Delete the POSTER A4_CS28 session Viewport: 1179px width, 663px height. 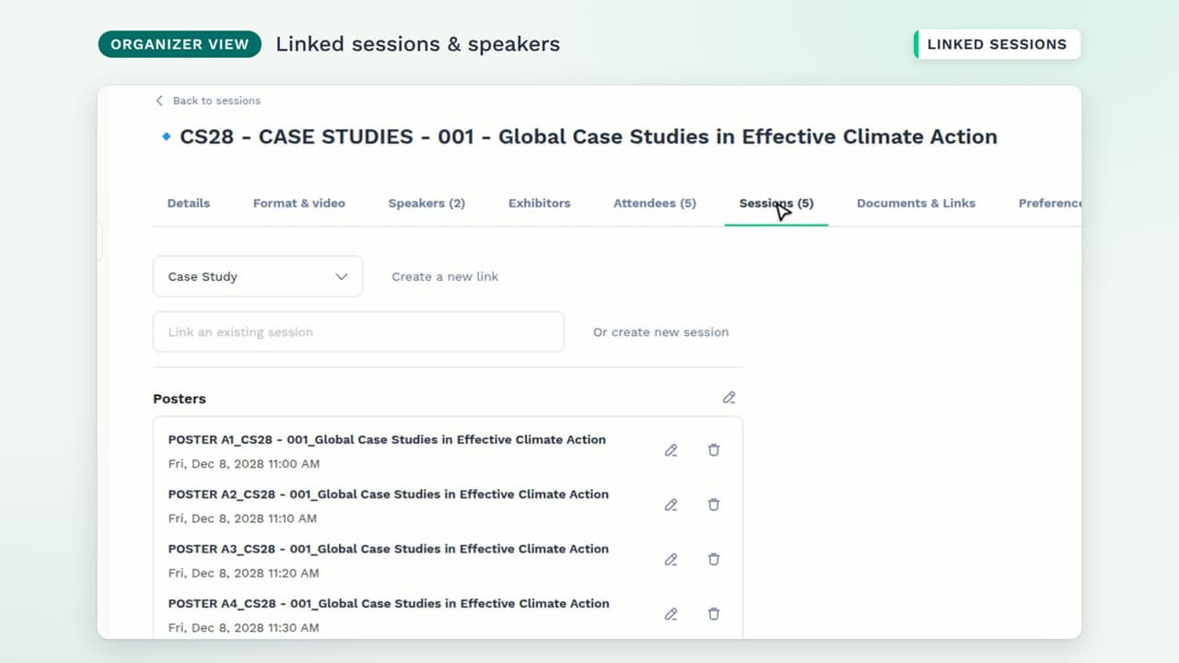(x=713, y=613)
